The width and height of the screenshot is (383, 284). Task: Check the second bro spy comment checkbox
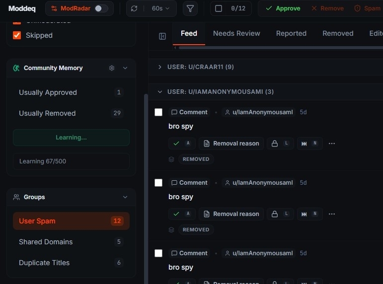click(x=158, y=183)
